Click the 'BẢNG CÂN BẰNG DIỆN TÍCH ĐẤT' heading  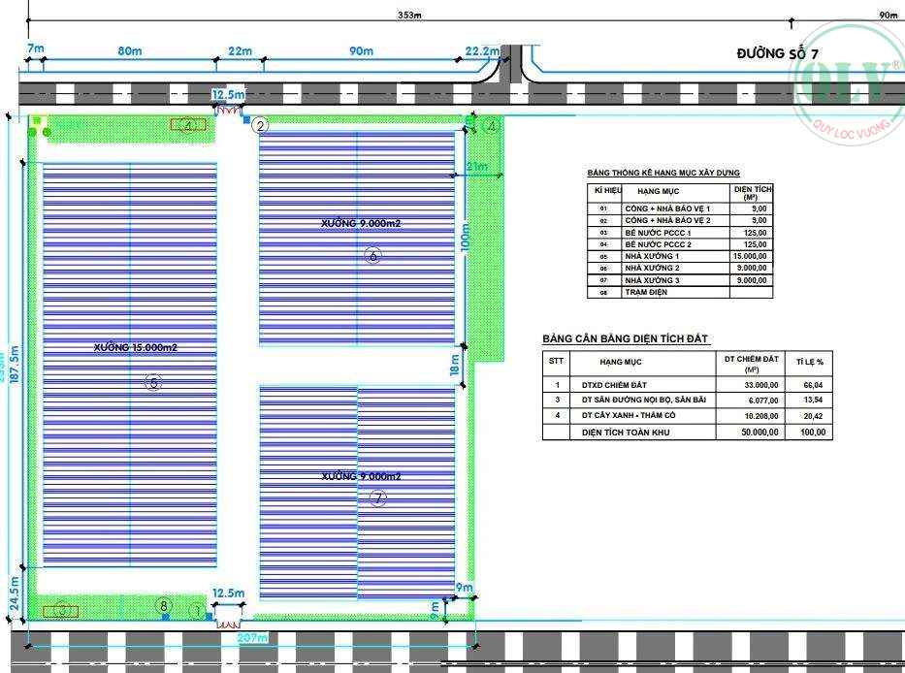pyautogui.click(x=626, y=338)
